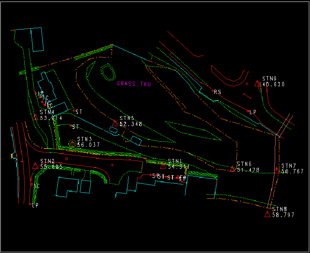Screen dimensions: 310x253
Task: Click the green oval contour above GRASS.TKU
Action: [x=107, y=72]
